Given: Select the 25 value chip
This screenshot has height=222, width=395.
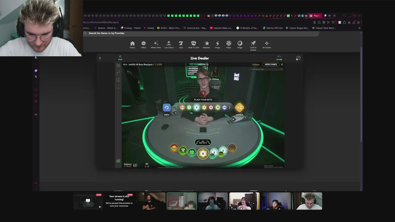Looking at the screenshot, I should pyautogui.click(x=218, y=107).
